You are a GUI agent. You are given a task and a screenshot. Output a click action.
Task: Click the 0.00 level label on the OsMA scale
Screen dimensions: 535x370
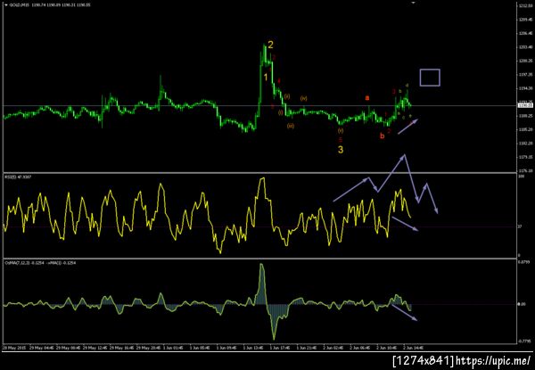pos(522,304)
